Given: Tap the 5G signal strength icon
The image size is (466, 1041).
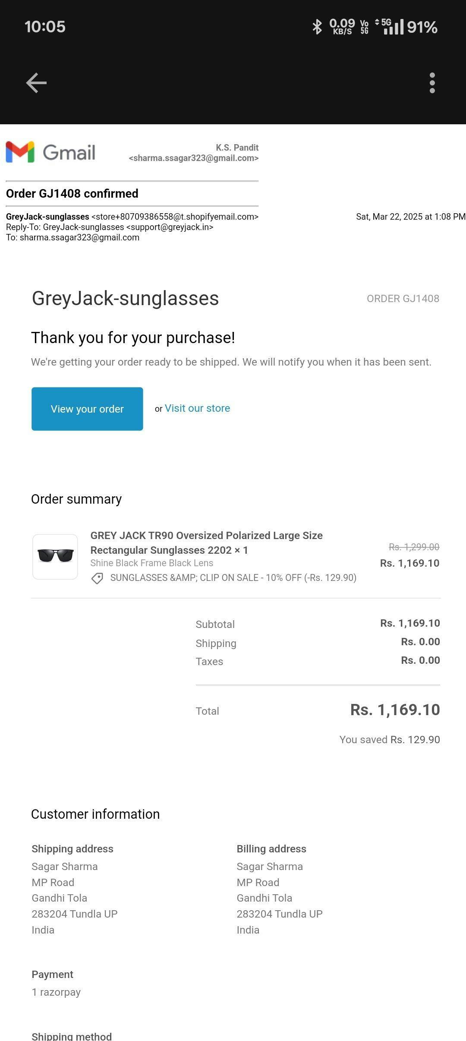Looking at the screenshot, I should [390, 27].
